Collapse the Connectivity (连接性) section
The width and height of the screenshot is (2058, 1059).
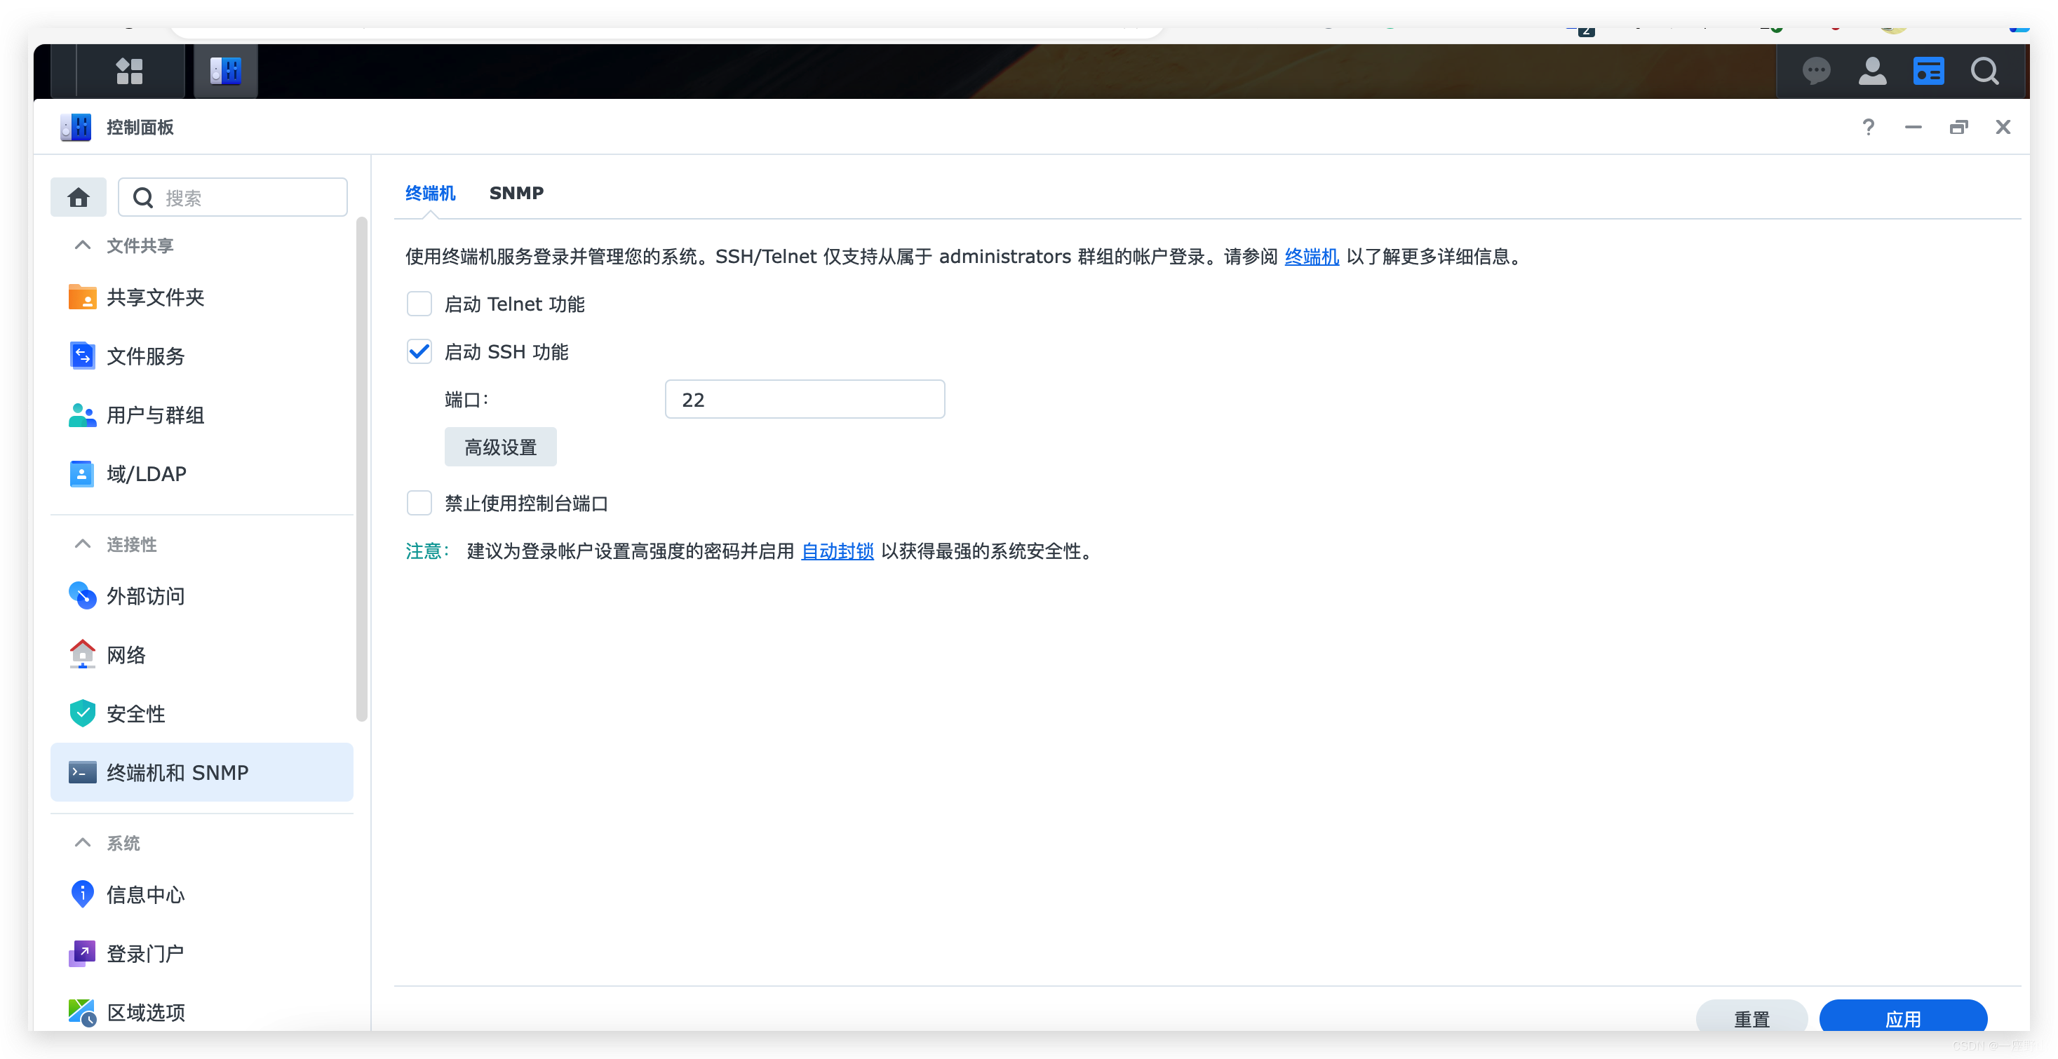pos(82,544)
